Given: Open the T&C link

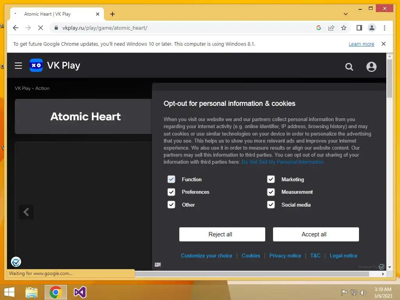Looking at the screenshot, I should tap(315, 255).
